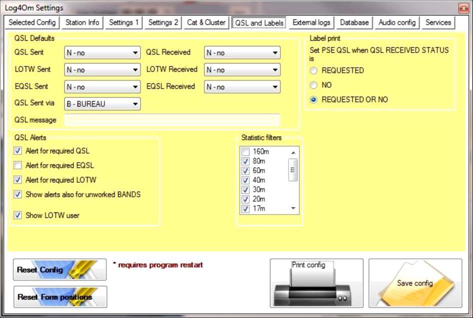The image size is (473, 318).
Task: Open the LOTW Sent dropdown
Action: pyautogui.click(x=102, y=70)
